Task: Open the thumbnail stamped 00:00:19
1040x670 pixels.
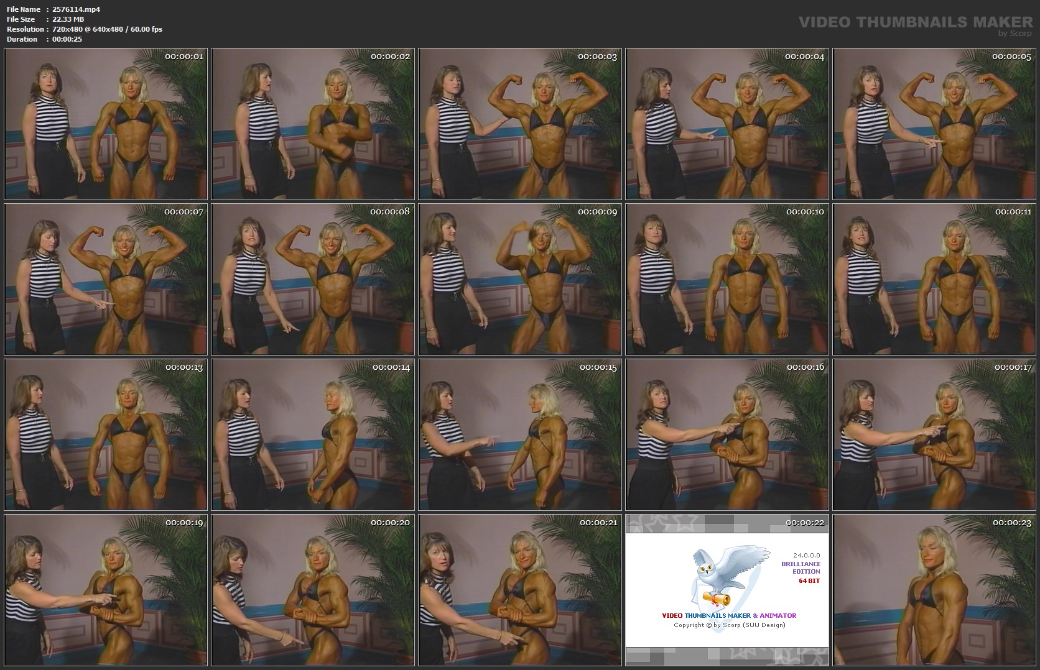Action: tap(106, 590)
